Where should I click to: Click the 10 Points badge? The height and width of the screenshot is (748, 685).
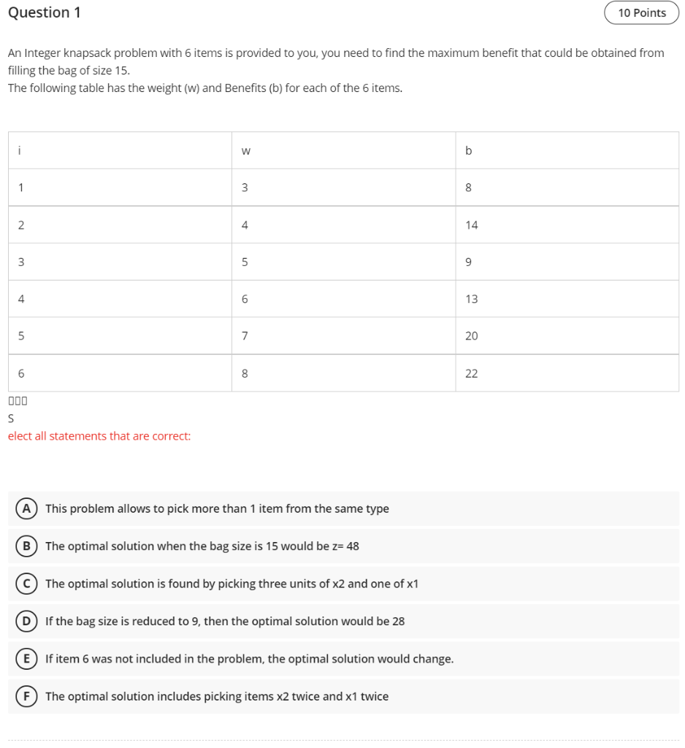pyautogui.click(x=640, y=12)
